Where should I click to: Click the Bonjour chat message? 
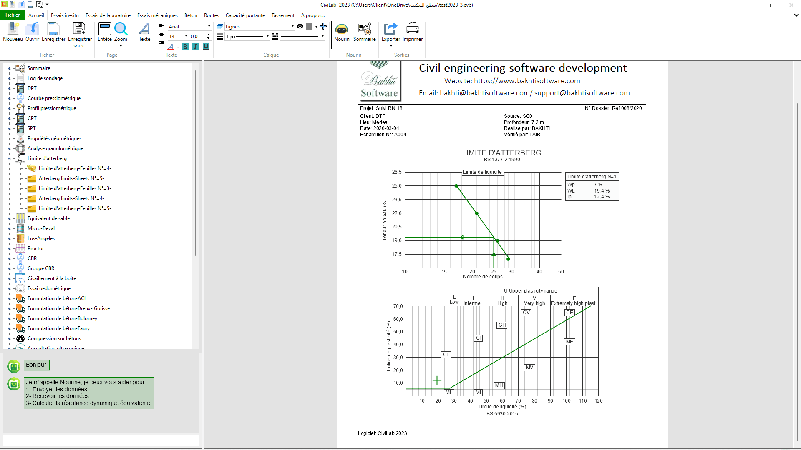click(36, 365)
